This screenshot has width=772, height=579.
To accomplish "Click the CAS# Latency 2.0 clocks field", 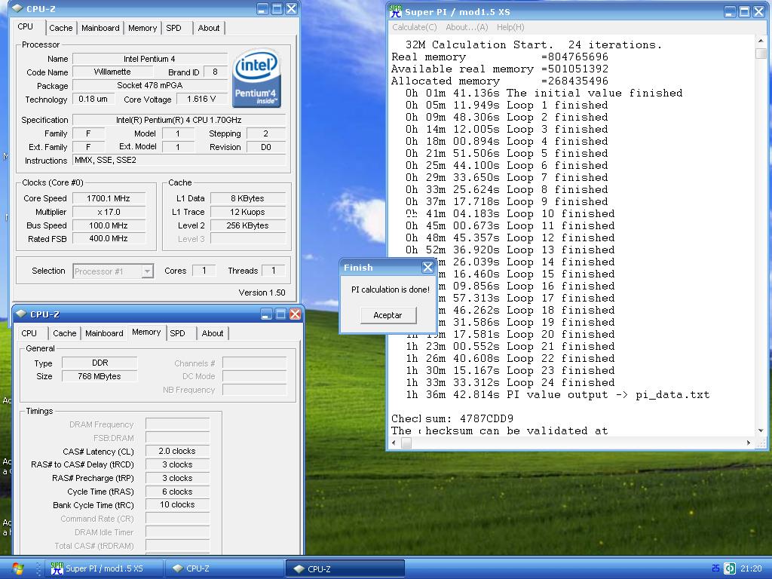I will click(x=177, y=451).
